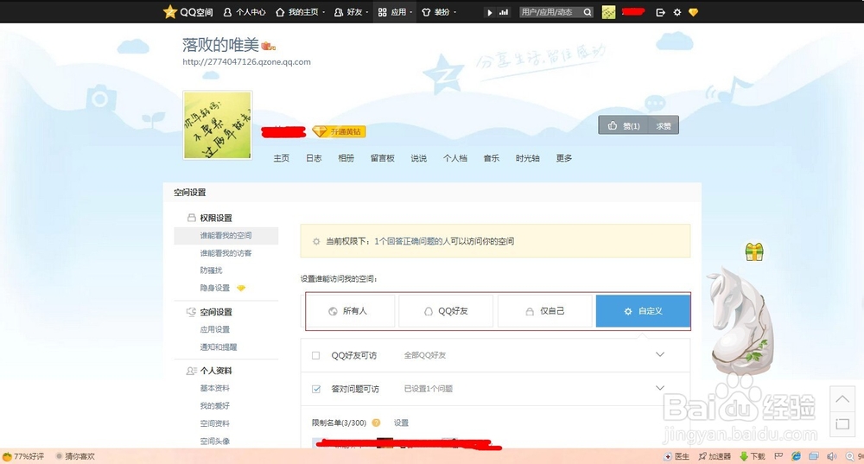Open the 个人档 tab
Image resolution: width=864 pixels, height=464 pixels.
pyautogui.click(x=455, y=158)
